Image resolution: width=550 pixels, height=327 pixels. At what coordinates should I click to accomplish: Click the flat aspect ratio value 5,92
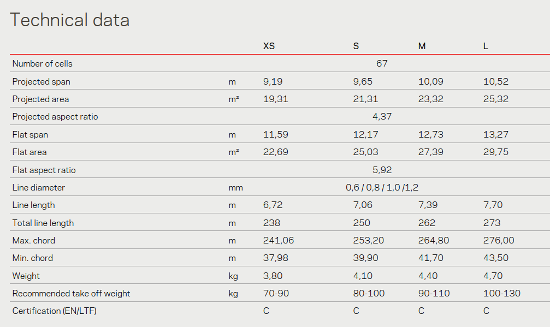(x=382, y=170)
